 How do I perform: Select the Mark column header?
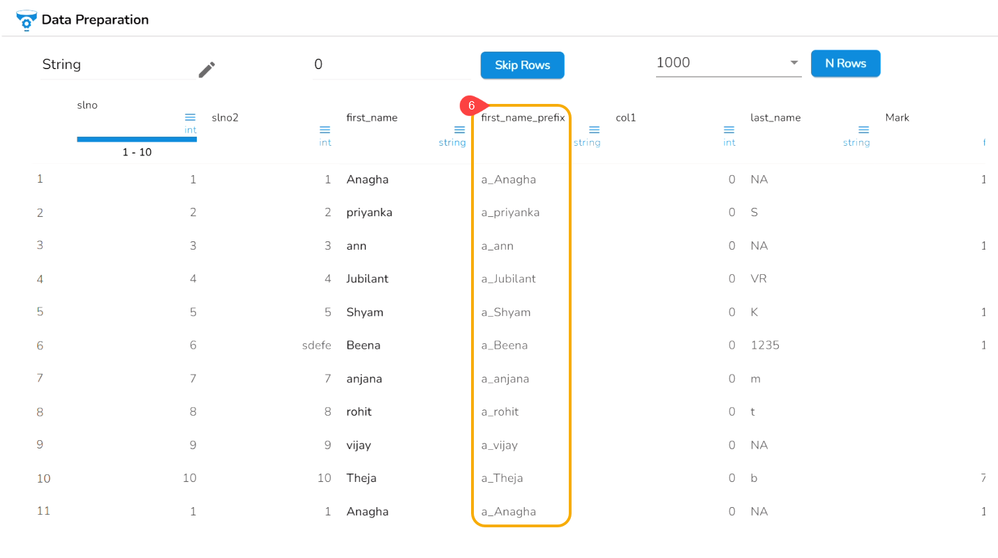click(897, 118)
